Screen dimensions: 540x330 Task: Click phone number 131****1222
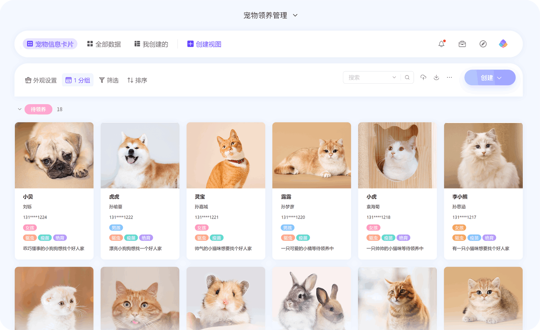point(121,217)
